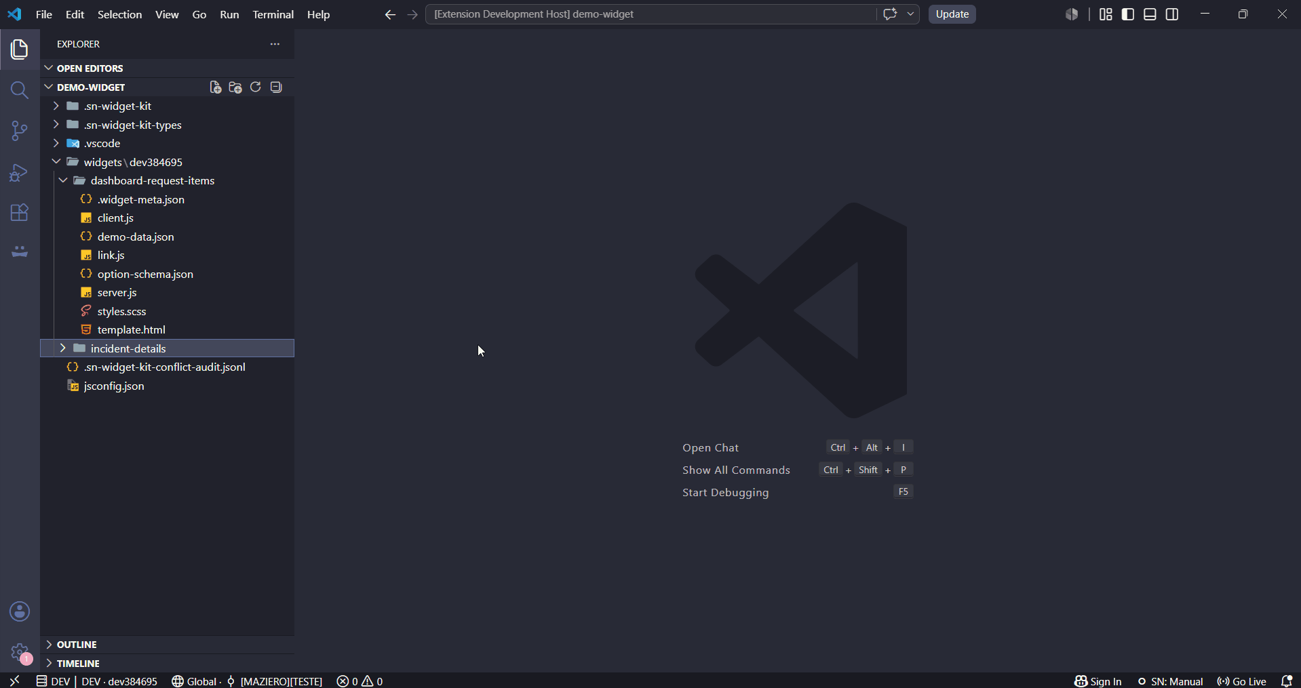Screen dimensions: 1301x688
Task: Open the Search view in activity bar
Action: pyautogui.click(x=20, y=90)
